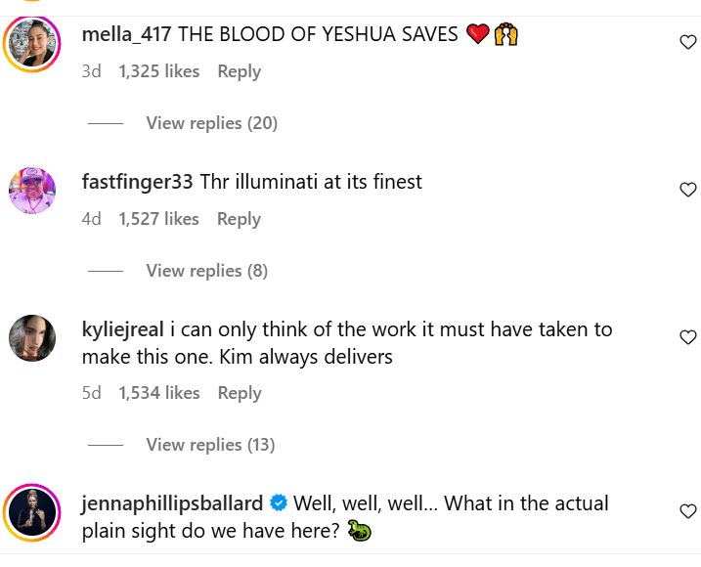Screen dimensions: 701x567
Task: Open fastfinger33's avatar
Action: click(32, 191)
